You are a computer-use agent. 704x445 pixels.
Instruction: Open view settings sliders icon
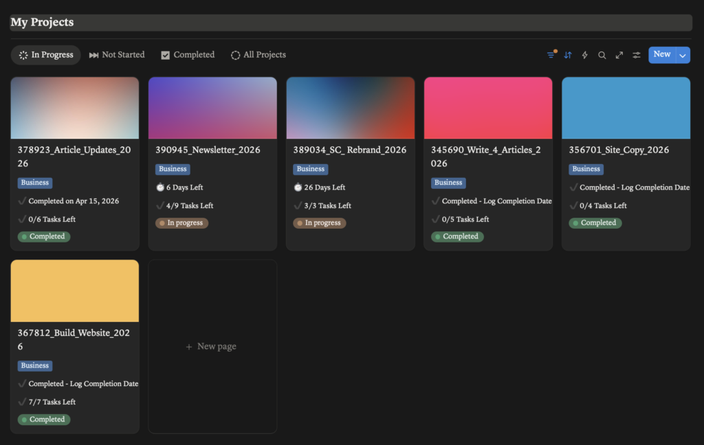[x=637, y=55]
